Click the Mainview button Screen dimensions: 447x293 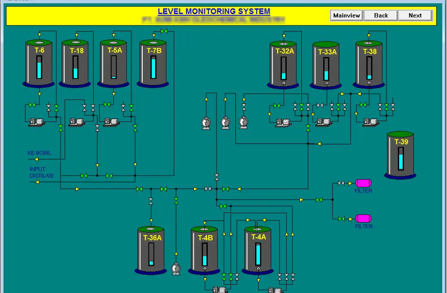(x=346, y=15)
